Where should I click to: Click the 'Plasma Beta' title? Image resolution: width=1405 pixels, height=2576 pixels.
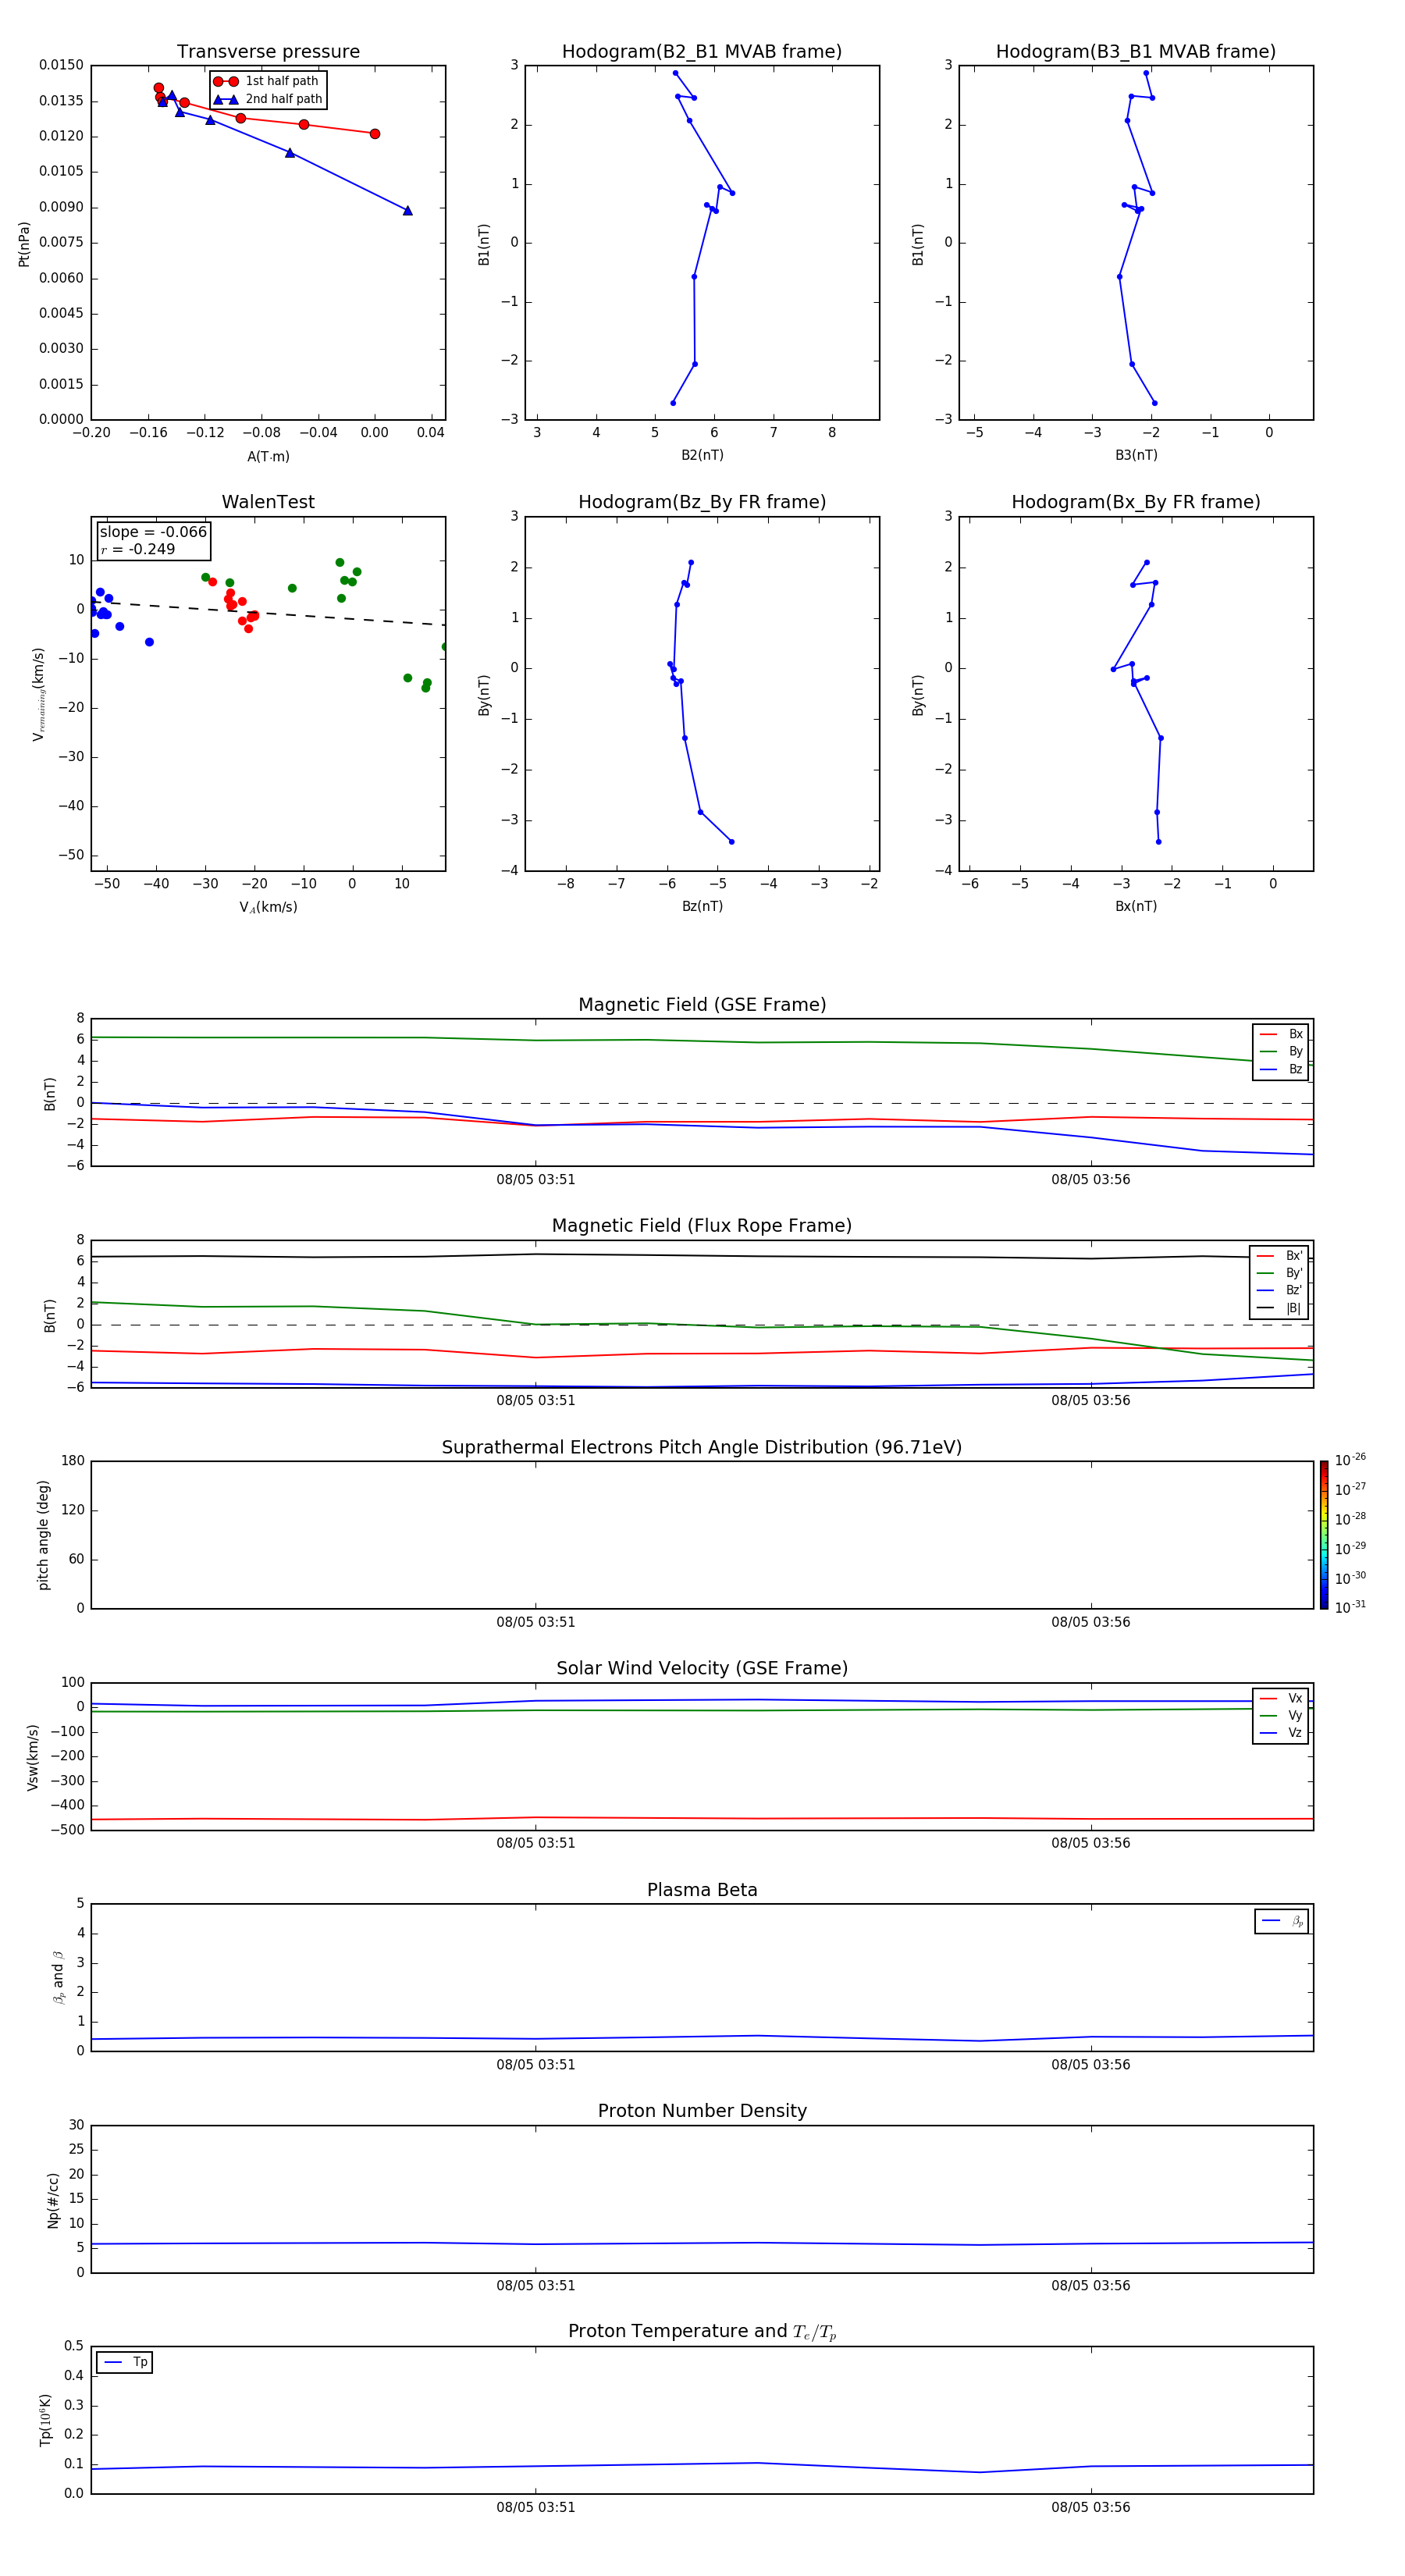[702, 1890]
